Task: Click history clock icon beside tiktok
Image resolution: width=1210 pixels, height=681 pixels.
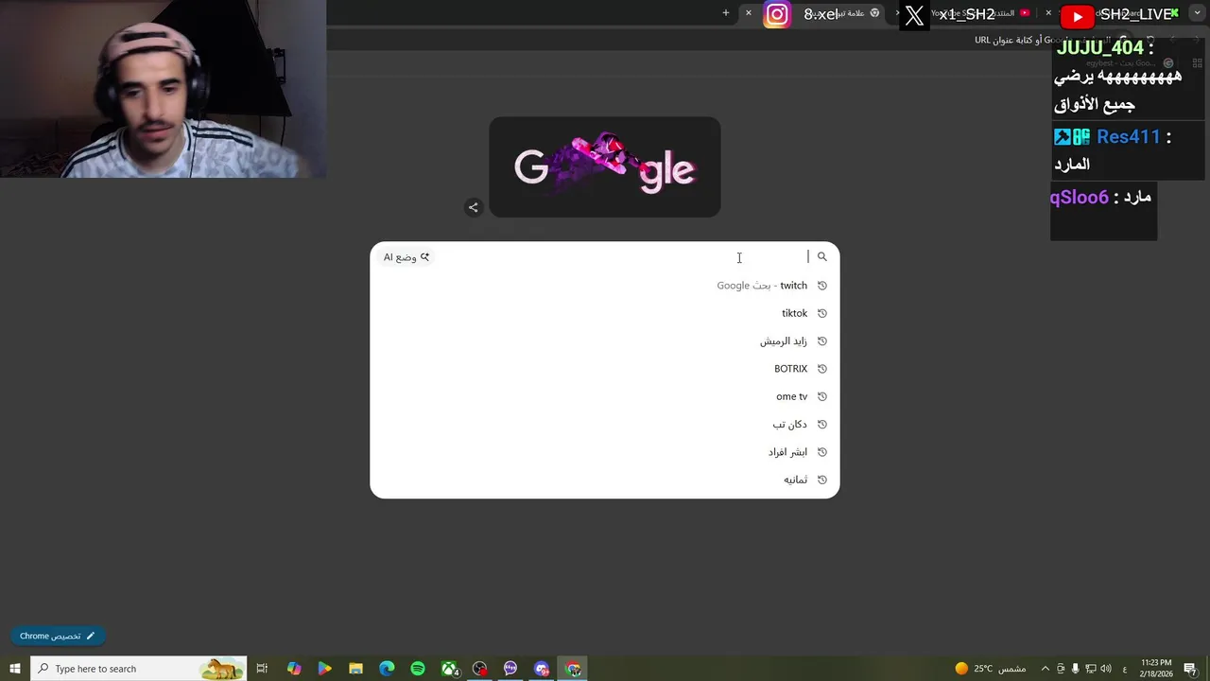Action: point(822,313)
